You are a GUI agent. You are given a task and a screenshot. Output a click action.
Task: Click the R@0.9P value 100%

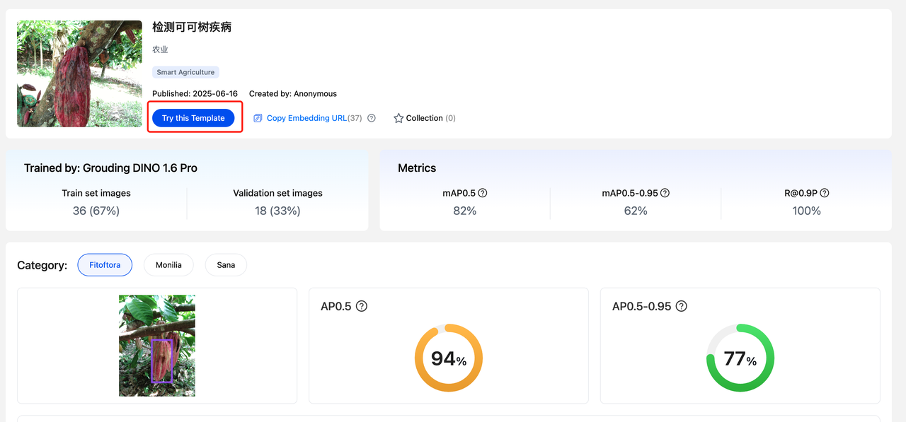(807, 211)
